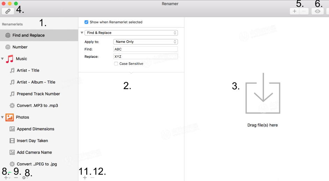Click the Prepend Track Number file icon
This screenshot has height=181, width=329.
pyautogui.click(x=12, y=94)
